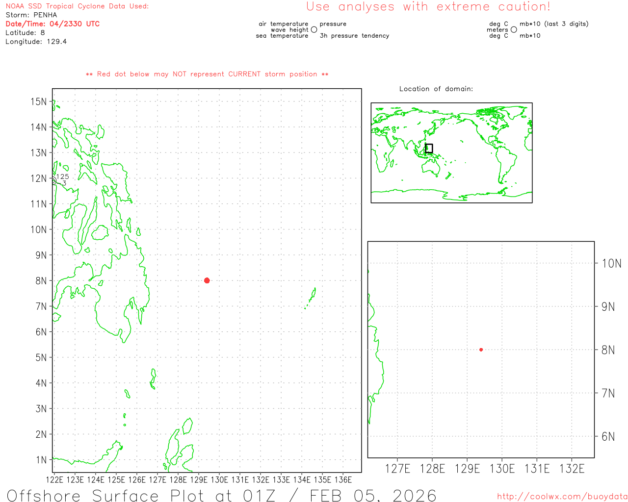Click the black domain rectangle on the world map
Image resolution: width=628 pixels, height=502 pixels.
point(429,148)
